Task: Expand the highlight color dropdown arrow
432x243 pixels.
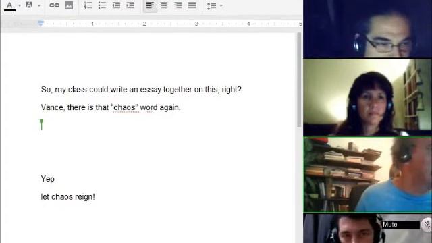Action: coord(39,6)
